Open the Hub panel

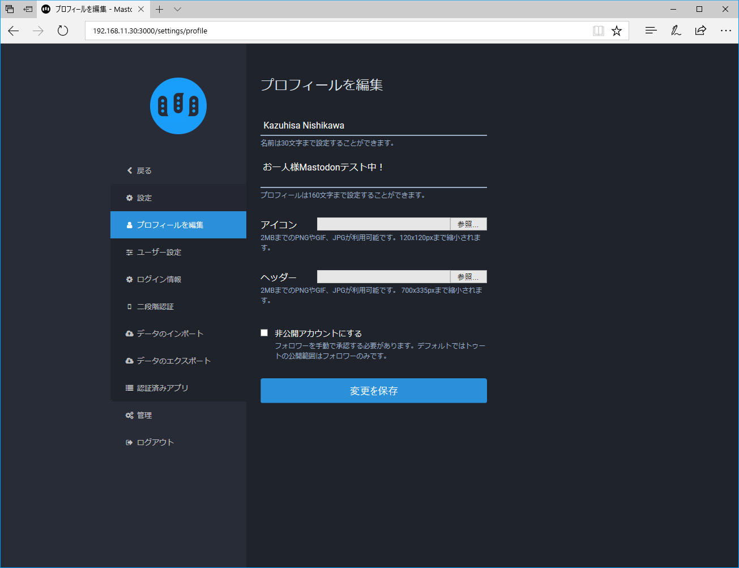(x=651, y=31)
